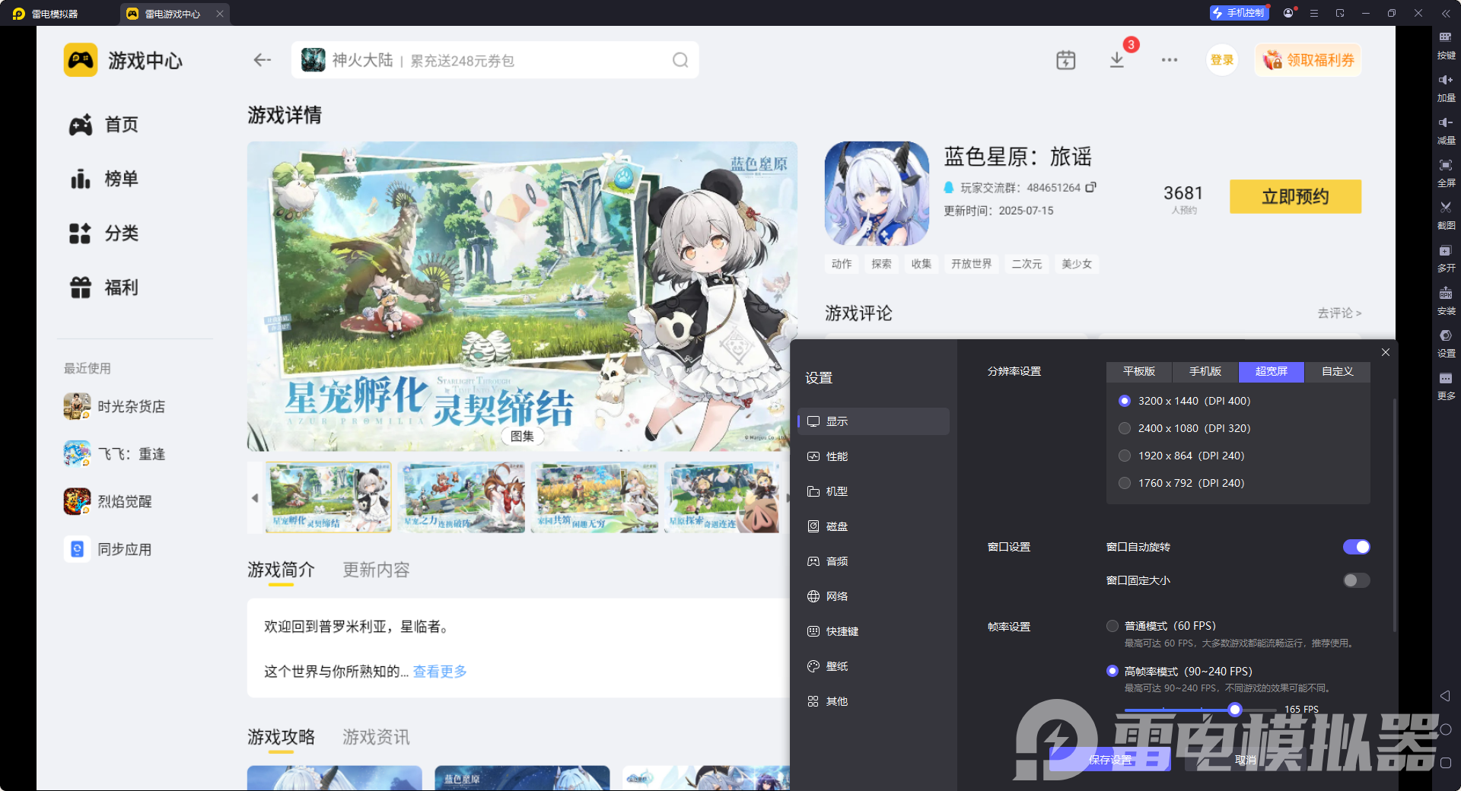Disable the 窗口自动旋转 toggle
The height and width of the screenshot is (791, 1461).
tap(1357, 547)
